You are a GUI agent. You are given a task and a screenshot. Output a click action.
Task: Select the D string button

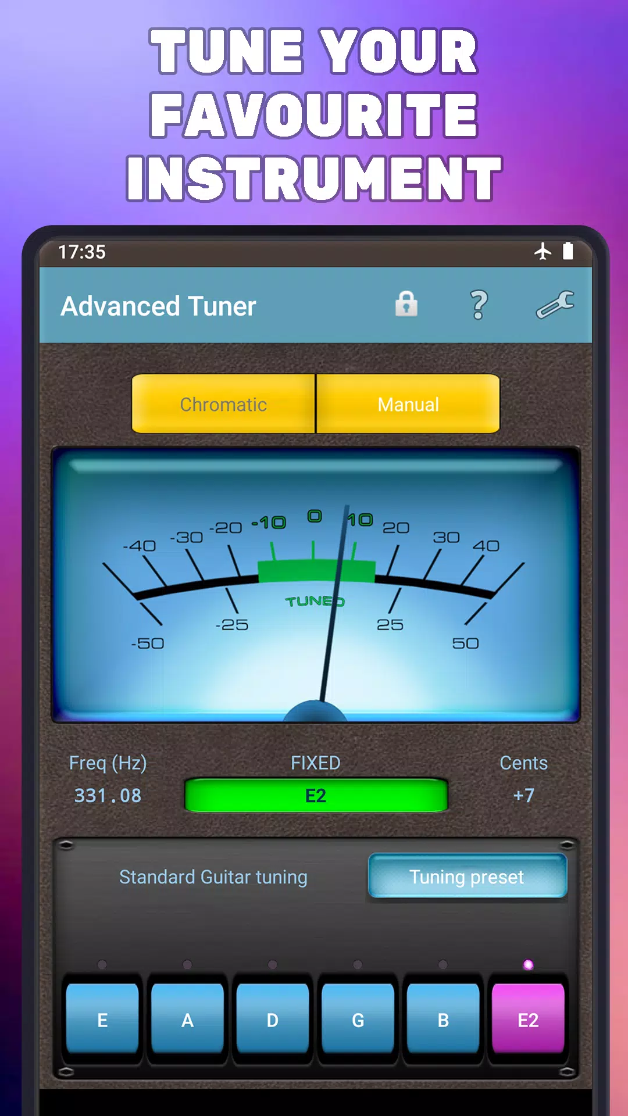click(273, 1020)
